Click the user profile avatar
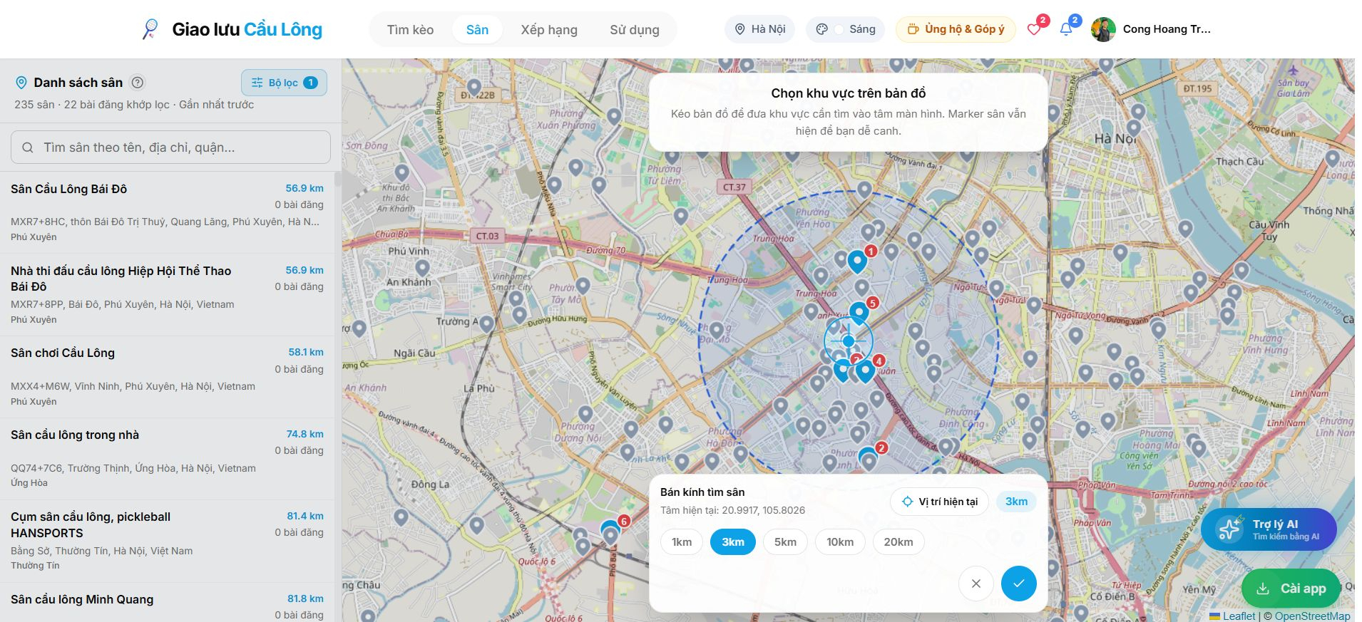 1103,29
